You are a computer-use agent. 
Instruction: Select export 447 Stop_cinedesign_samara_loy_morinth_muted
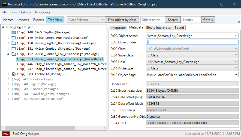click(62, 69)
